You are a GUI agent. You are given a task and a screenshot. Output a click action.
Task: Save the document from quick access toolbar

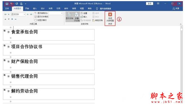coord(7,4)
